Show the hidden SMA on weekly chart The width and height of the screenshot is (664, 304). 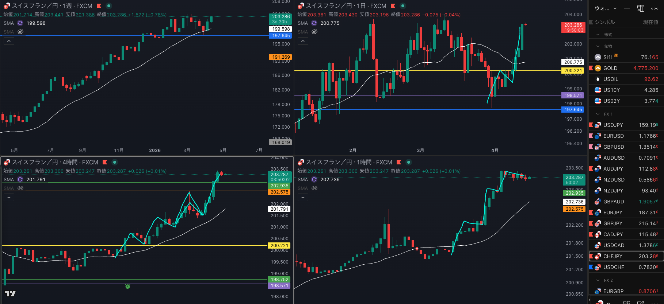pos(20,32)
